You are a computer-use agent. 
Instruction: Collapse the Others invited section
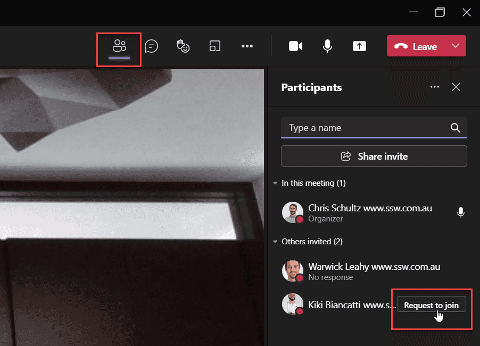[x=275, y=242]
